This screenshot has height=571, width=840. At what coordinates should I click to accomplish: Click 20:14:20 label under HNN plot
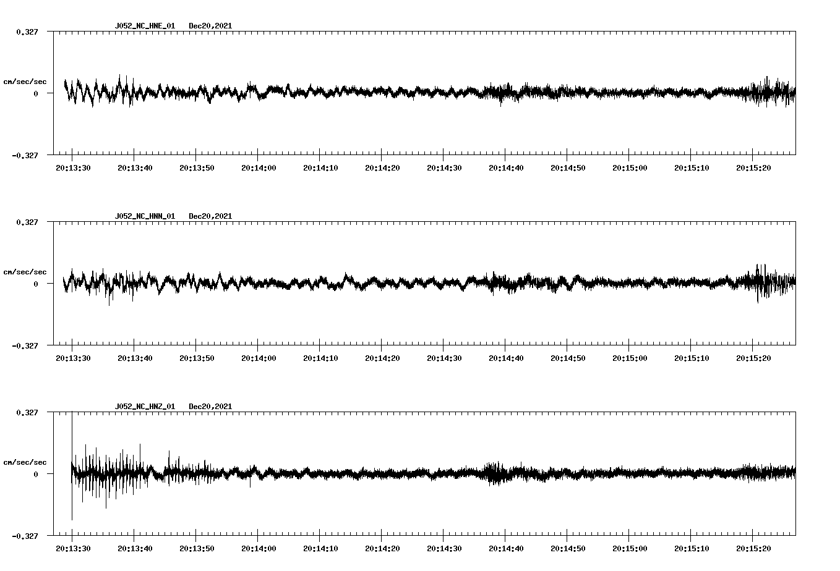382,358
